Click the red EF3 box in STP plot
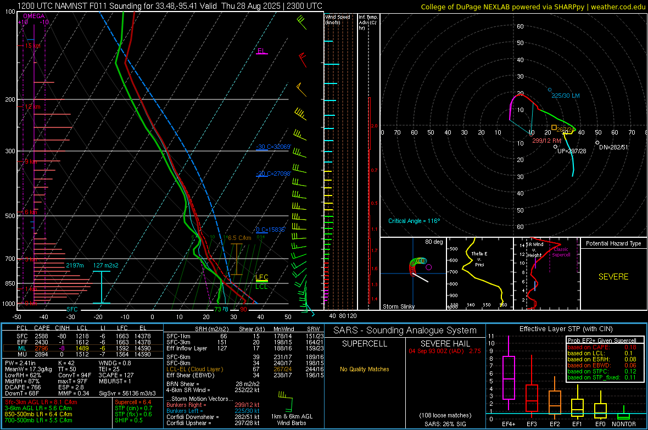The height and width of the screenshot is (430, 648). coord(532,398)
